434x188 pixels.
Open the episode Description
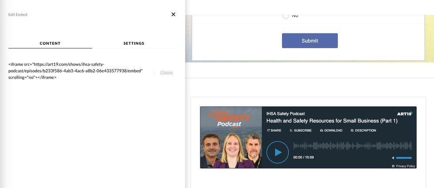tap(363, 131)
